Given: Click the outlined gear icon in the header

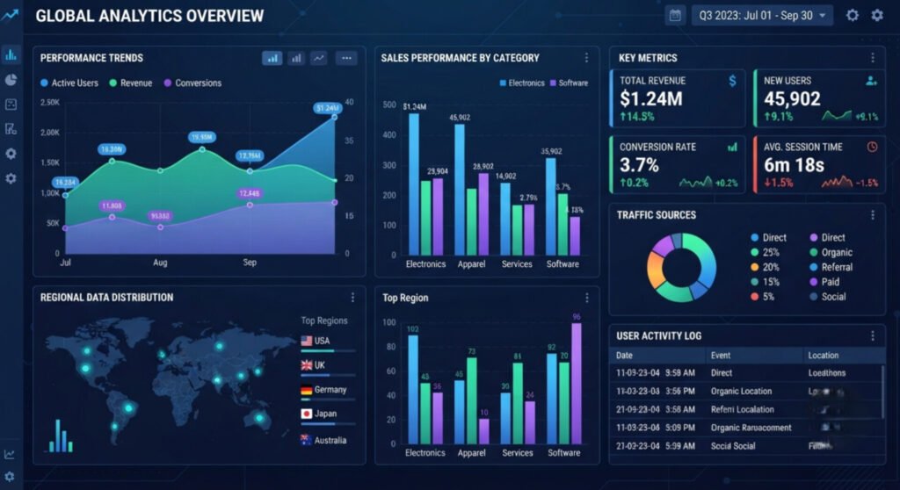Looking at the screenshot, I should 853,16.
